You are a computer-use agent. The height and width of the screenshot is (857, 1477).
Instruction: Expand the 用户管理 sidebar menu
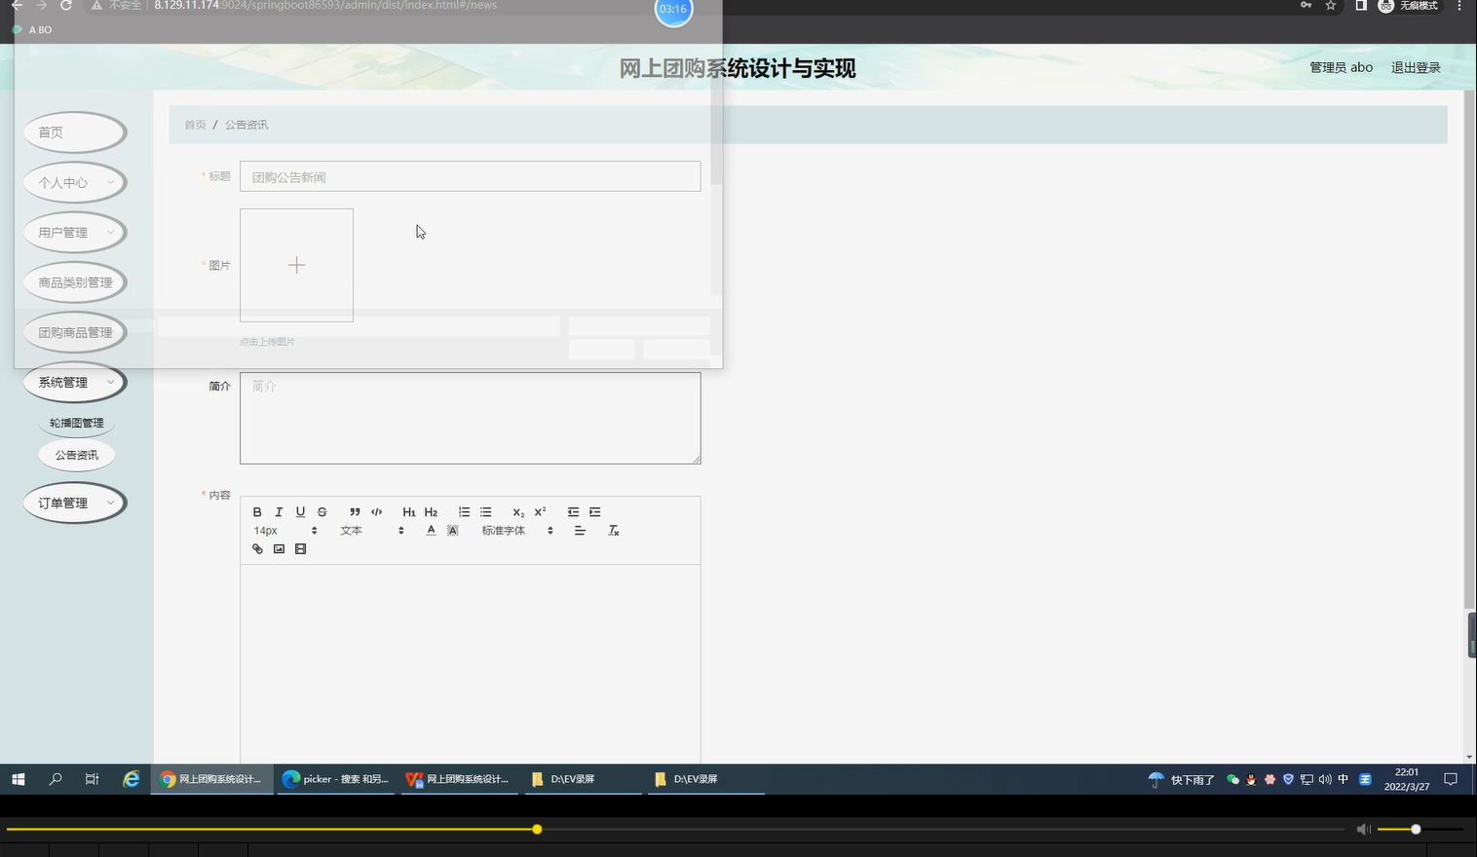(75, 233)
